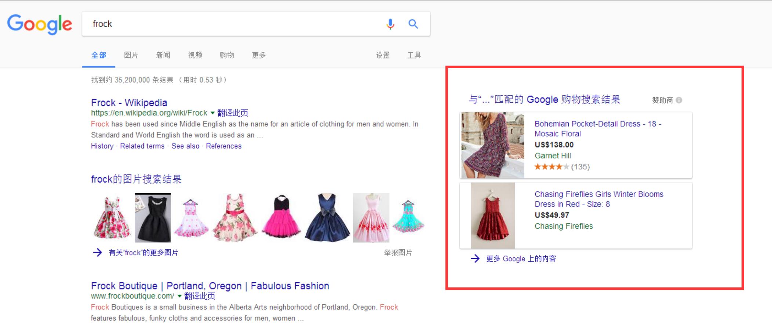Expand dropdown arrow next to Wikipedia URL

click(x=212, y=113)
